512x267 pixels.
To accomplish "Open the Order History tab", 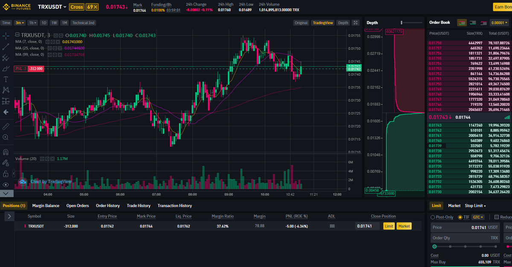I will coord(108,206).
